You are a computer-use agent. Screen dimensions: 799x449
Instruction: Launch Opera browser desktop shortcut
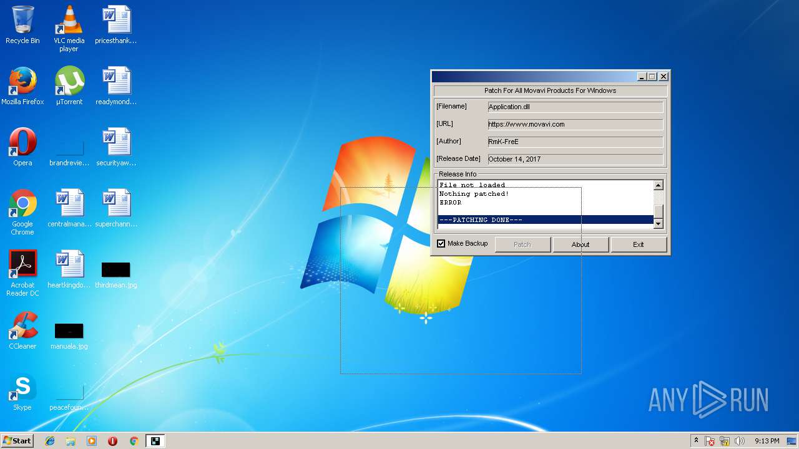22,147
